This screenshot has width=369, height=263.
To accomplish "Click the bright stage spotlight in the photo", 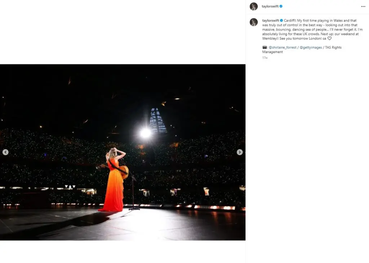I will [145, 133].
